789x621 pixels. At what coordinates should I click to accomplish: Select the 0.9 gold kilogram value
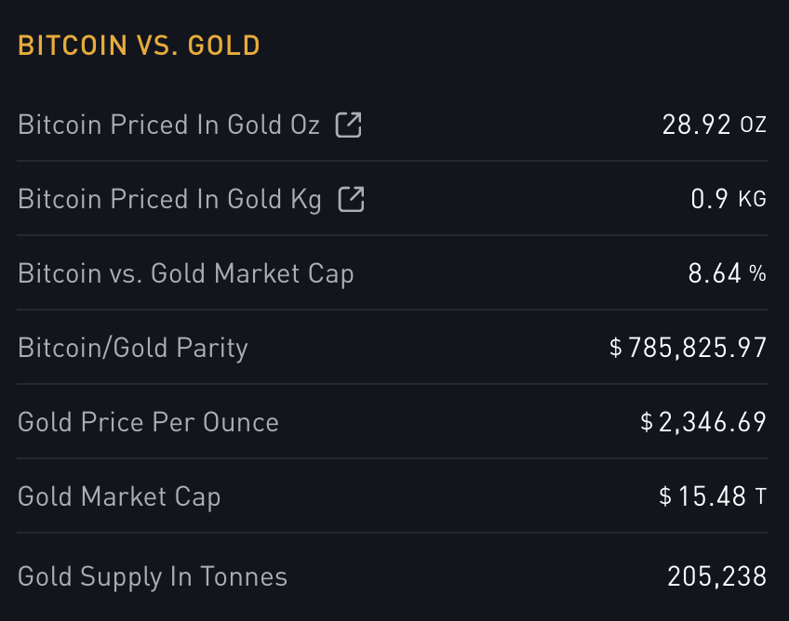(710, 199)
